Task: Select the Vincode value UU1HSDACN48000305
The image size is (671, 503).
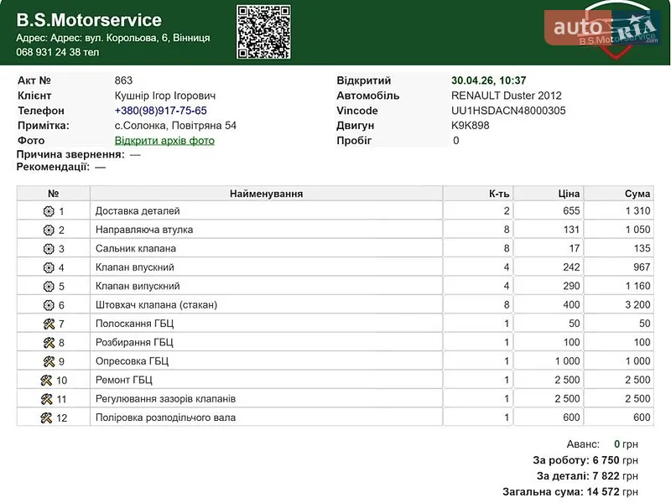Action: (508, 111)
